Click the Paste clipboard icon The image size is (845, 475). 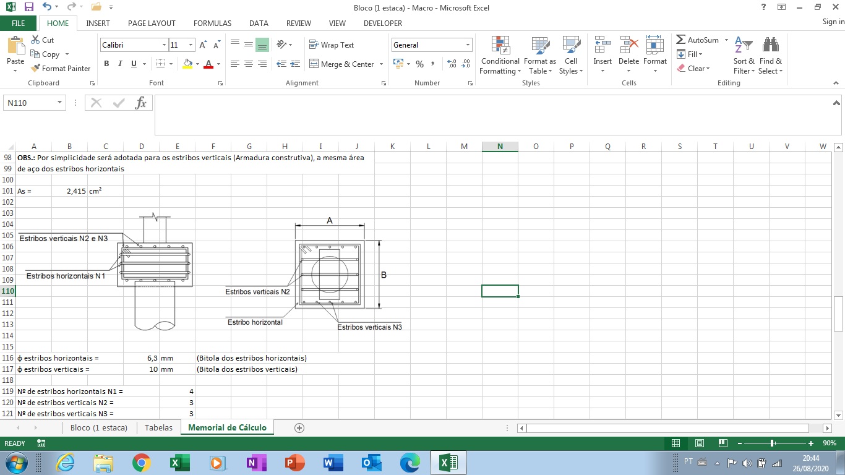15,45
